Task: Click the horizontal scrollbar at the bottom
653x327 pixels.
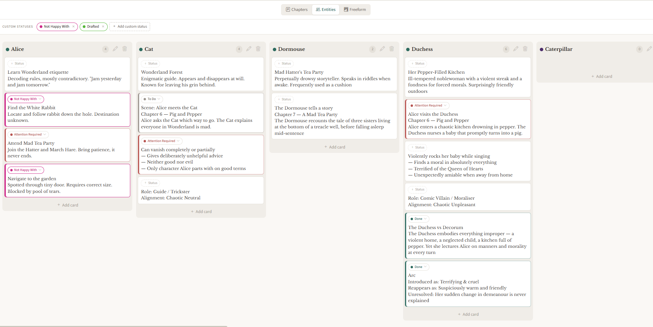Action: coord(114,326)
